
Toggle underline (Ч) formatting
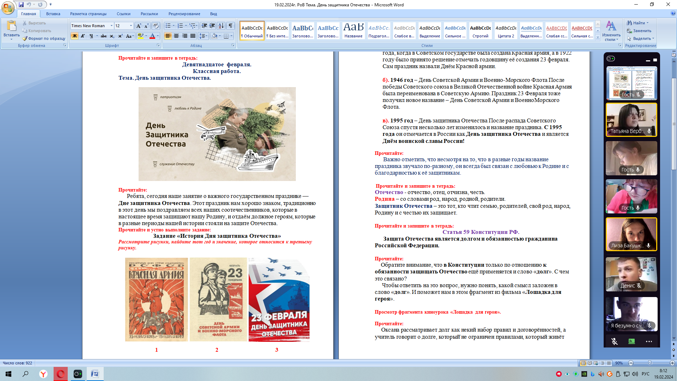pos(91,36)
